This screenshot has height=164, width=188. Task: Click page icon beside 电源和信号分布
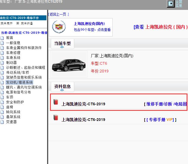coord(2,92)
